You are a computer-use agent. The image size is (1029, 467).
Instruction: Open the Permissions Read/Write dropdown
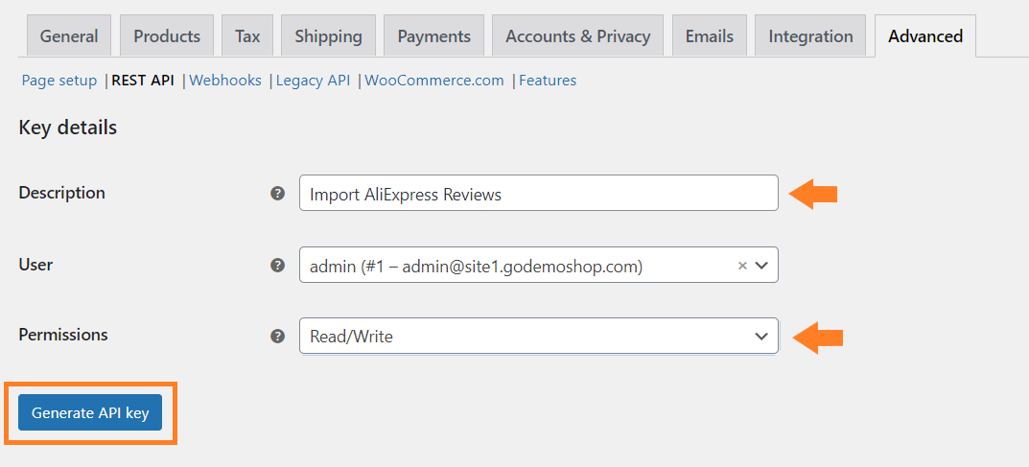pyautogui.click(x=539, y=337)
